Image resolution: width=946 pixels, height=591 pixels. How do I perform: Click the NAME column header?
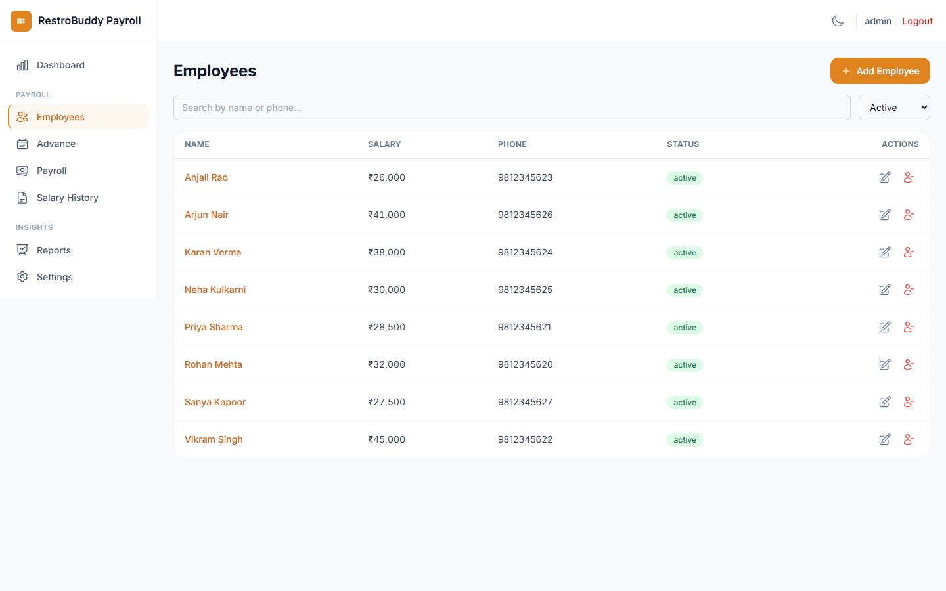pyautogui.click(x=197, y=144)
